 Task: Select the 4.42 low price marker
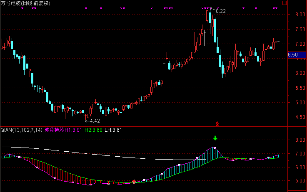(94, 121)
